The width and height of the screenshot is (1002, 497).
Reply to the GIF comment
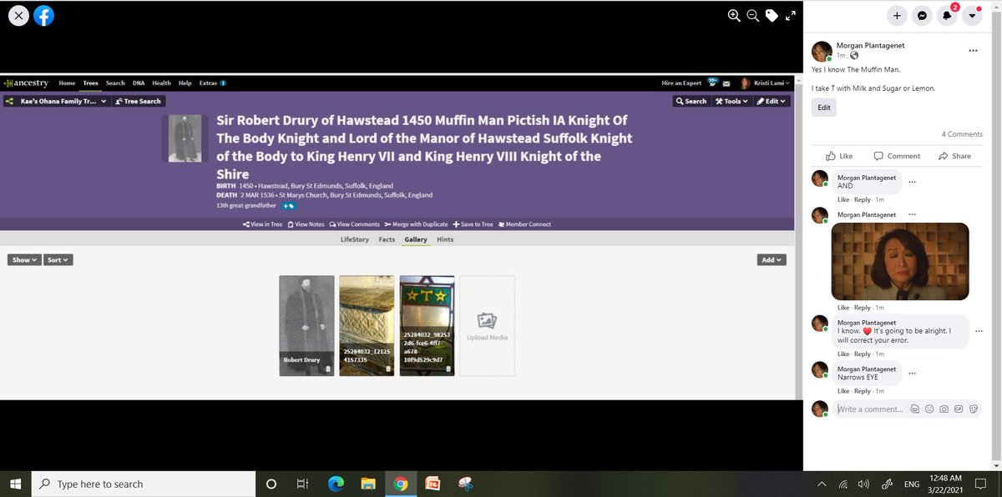tap(862, 308)
